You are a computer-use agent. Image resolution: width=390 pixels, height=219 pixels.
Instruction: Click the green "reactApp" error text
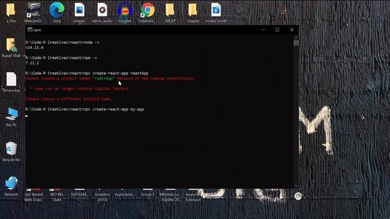(104, 78)
